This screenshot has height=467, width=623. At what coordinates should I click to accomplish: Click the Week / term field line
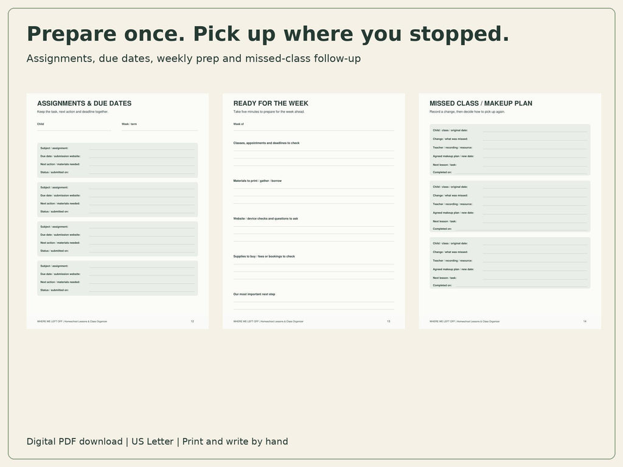(x=160, y=126)
